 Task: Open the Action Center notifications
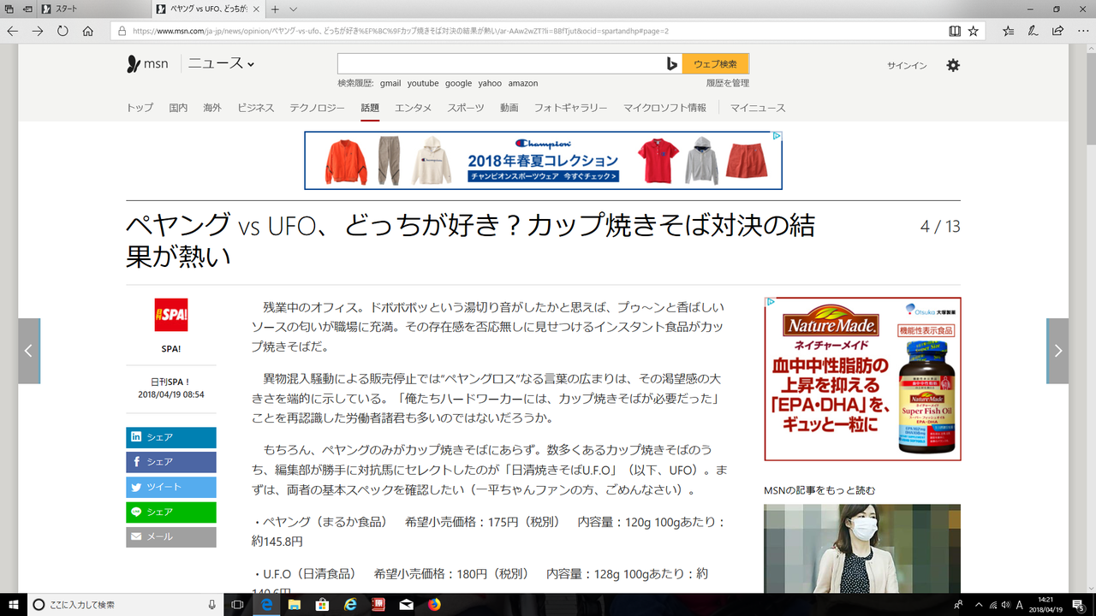point(1079,605)
